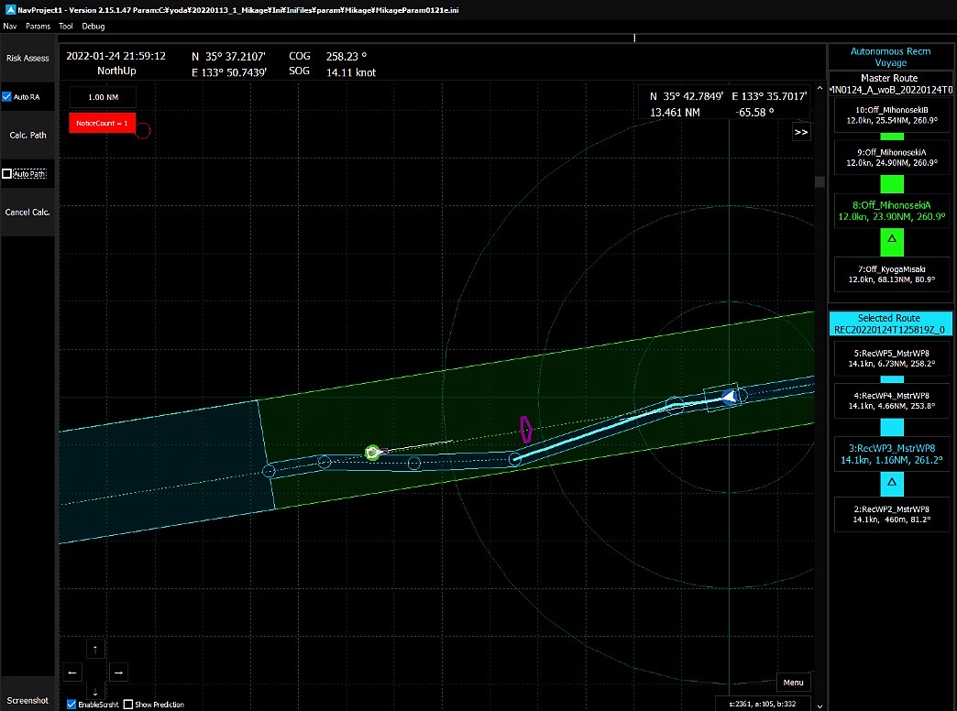Take a capture with the Screenshot button

click(27, 700)
